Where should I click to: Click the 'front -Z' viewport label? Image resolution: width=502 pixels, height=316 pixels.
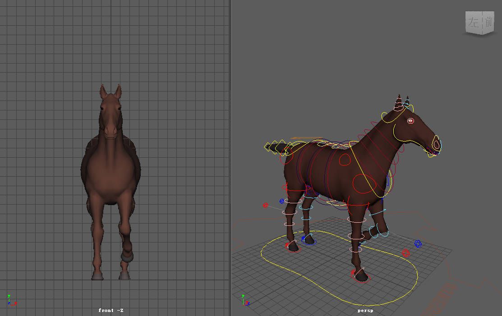pyautogui.click(x=111, y=310)
